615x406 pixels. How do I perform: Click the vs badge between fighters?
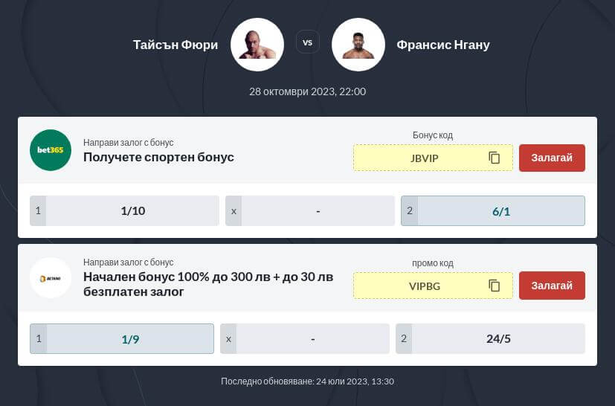coord(308,42)
